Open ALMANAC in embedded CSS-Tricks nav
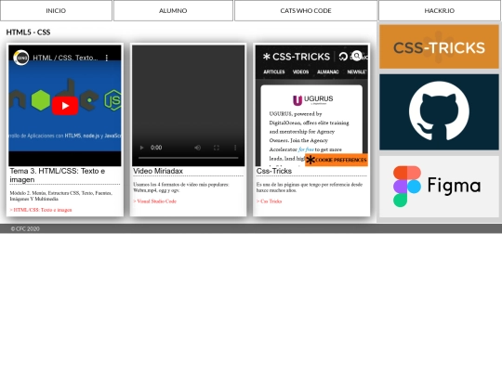 [x=328, y=71]
